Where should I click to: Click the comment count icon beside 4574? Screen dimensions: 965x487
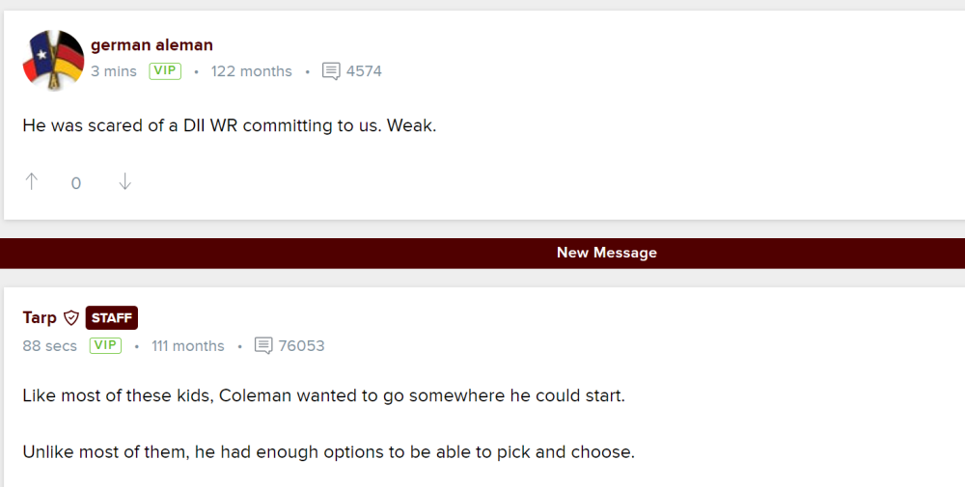click(331, 71)
